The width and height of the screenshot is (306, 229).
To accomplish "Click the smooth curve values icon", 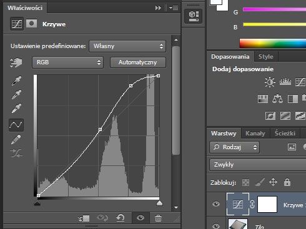I will 16,153.
